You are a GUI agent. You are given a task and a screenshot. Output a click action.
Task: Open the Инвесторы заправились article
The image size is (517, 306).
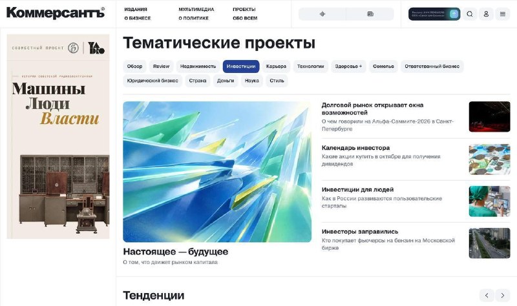coord(360,232)
